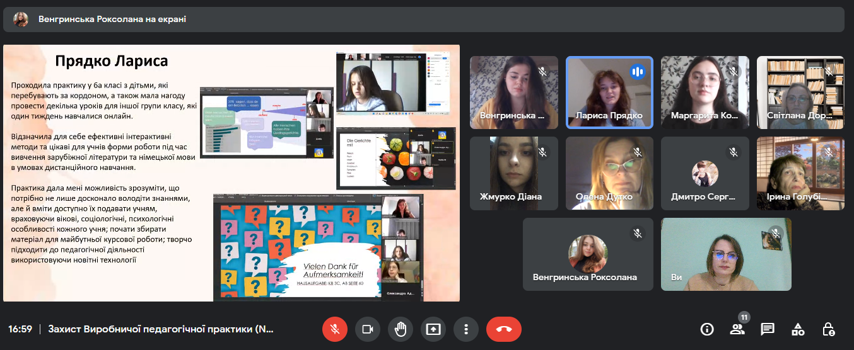Click Венгринська Роксолана's avatar tile in bottom row
Image resolution: width=854 pixels, height=350 pixels.
click(x=588, y=254)
